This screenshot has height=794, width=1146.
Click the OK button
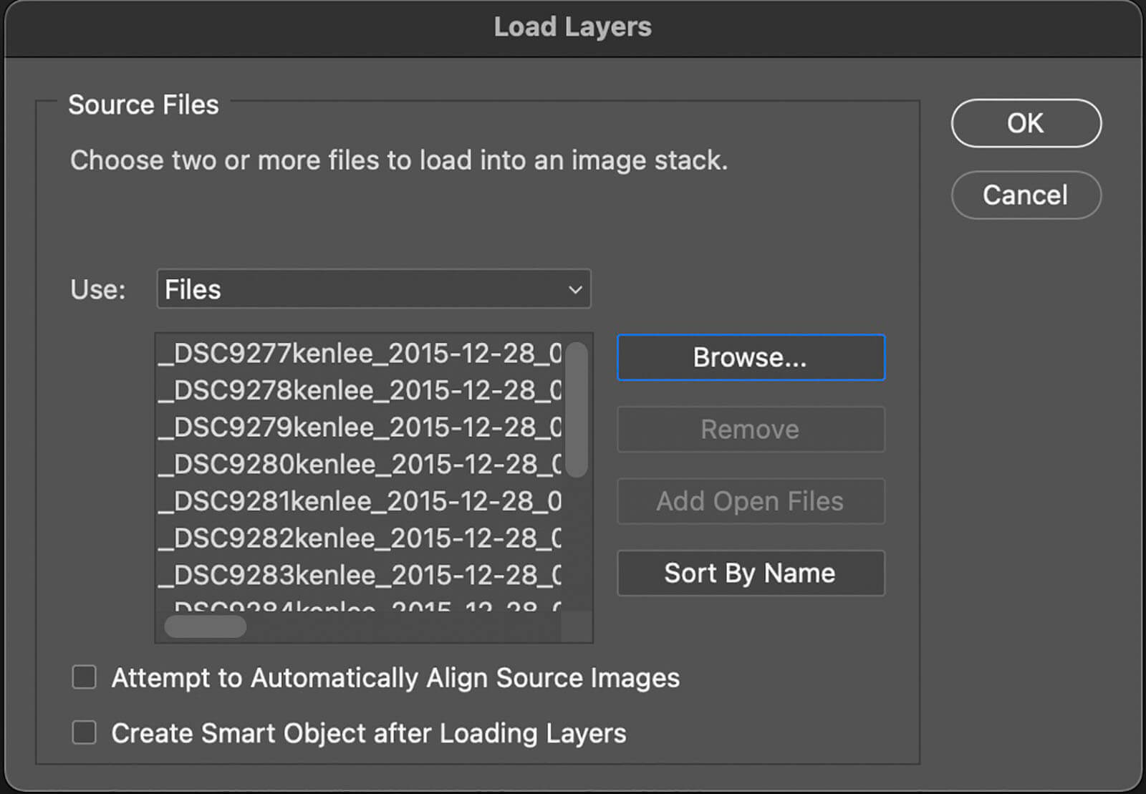pos(1026,123)
